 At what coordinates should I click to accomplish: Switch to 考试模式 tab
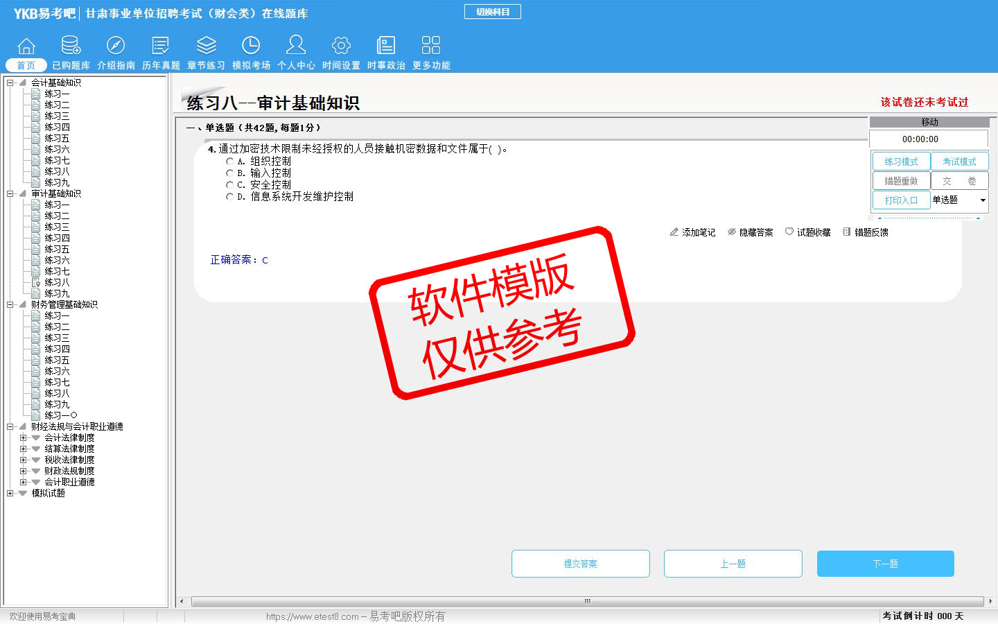point(959,162)
